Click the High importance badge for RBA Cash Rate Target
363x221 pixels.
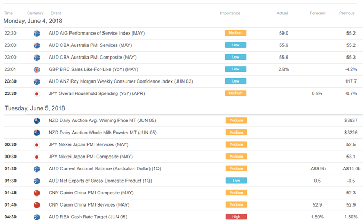coord(236,217)
